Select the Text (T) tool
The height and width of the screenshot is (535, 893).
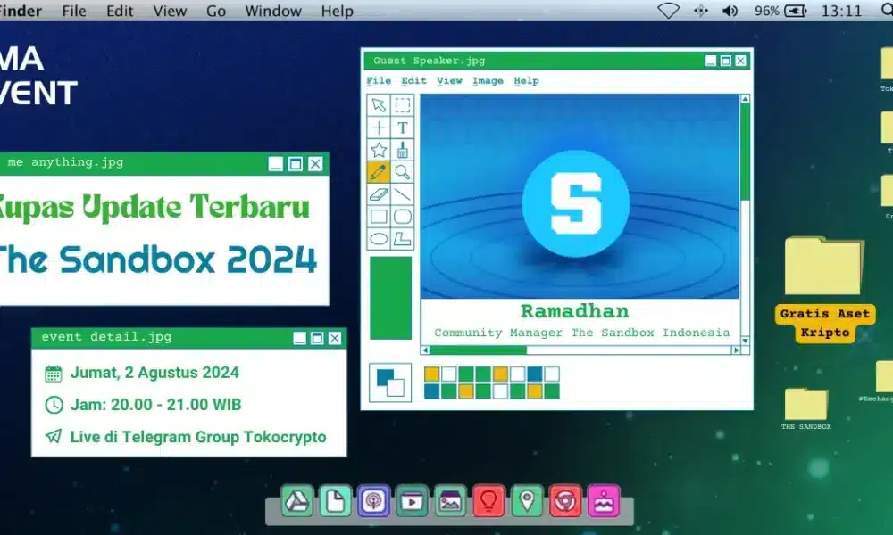[403, 128]
